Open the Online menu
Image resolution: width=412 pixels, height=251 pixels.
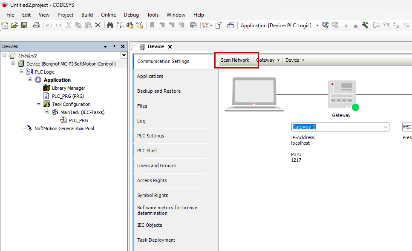109,15
